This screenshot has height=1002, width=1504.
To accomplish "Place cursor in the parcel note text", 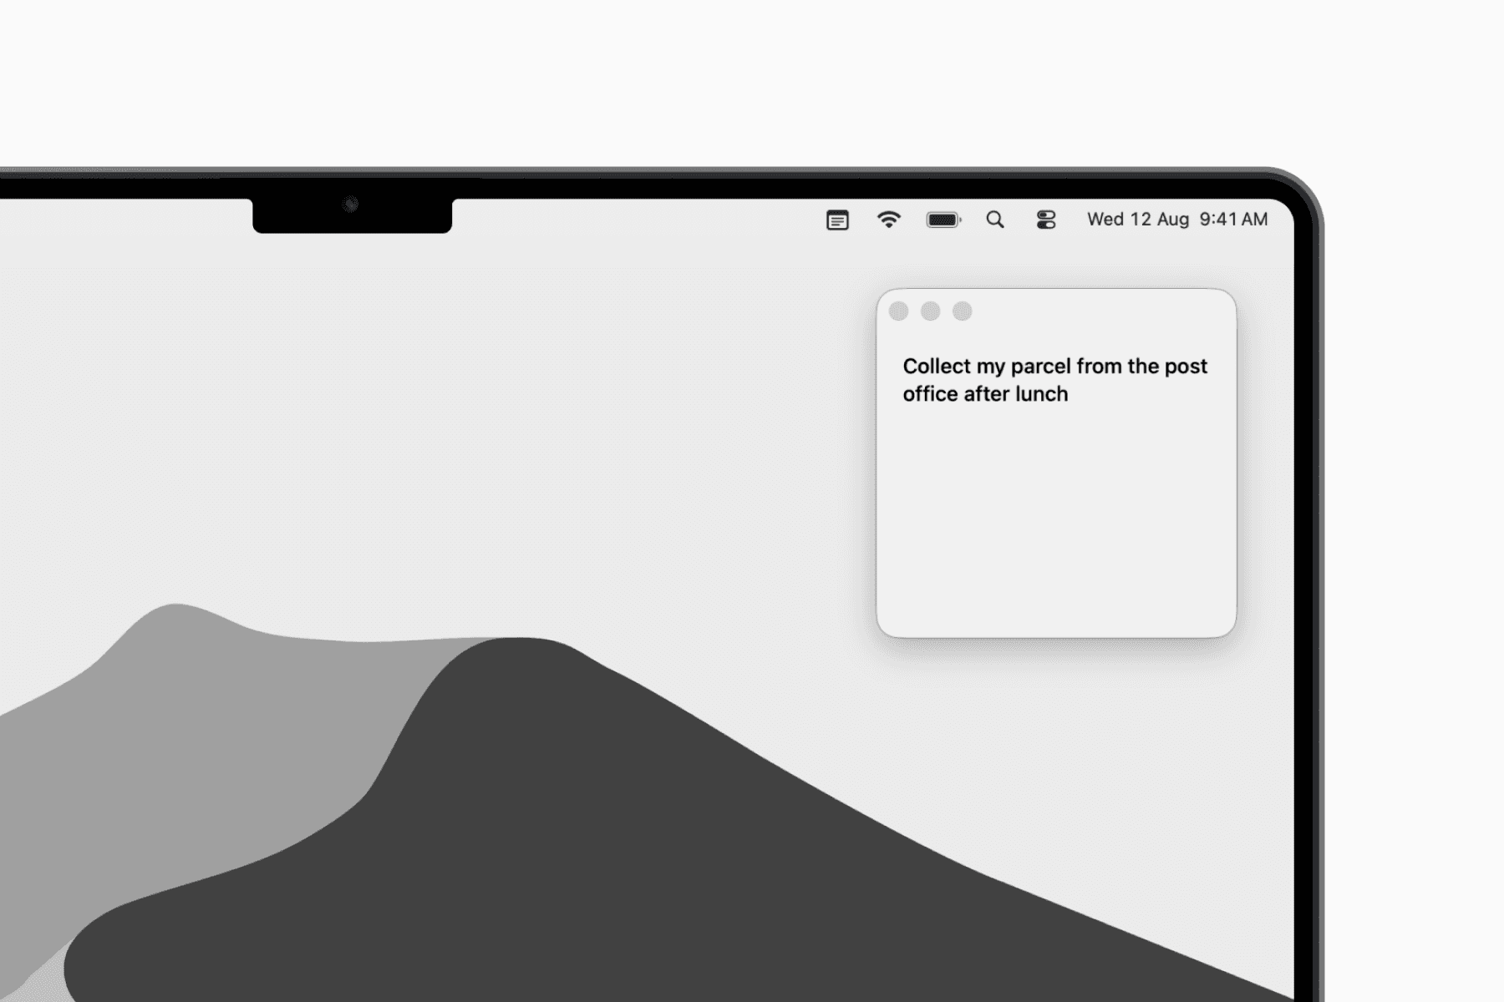I will point(1055,380).
